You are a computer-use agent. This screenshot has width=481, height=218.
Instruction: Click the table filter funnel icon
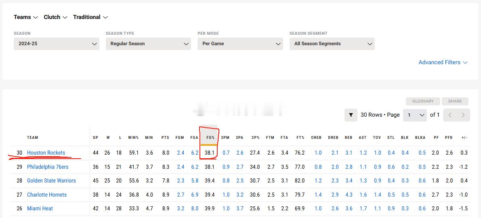click(351, 115)
